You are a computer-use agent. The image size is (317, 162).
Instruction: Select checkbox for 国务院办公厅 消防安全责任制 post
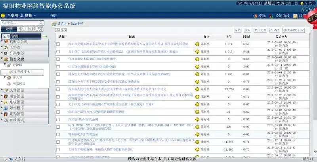coord(58,82)
